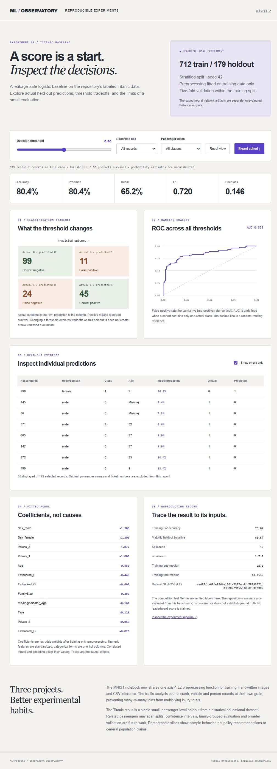Screen dimensions: 277x769
Task: Click the Export cohort button
Action: 249,149
